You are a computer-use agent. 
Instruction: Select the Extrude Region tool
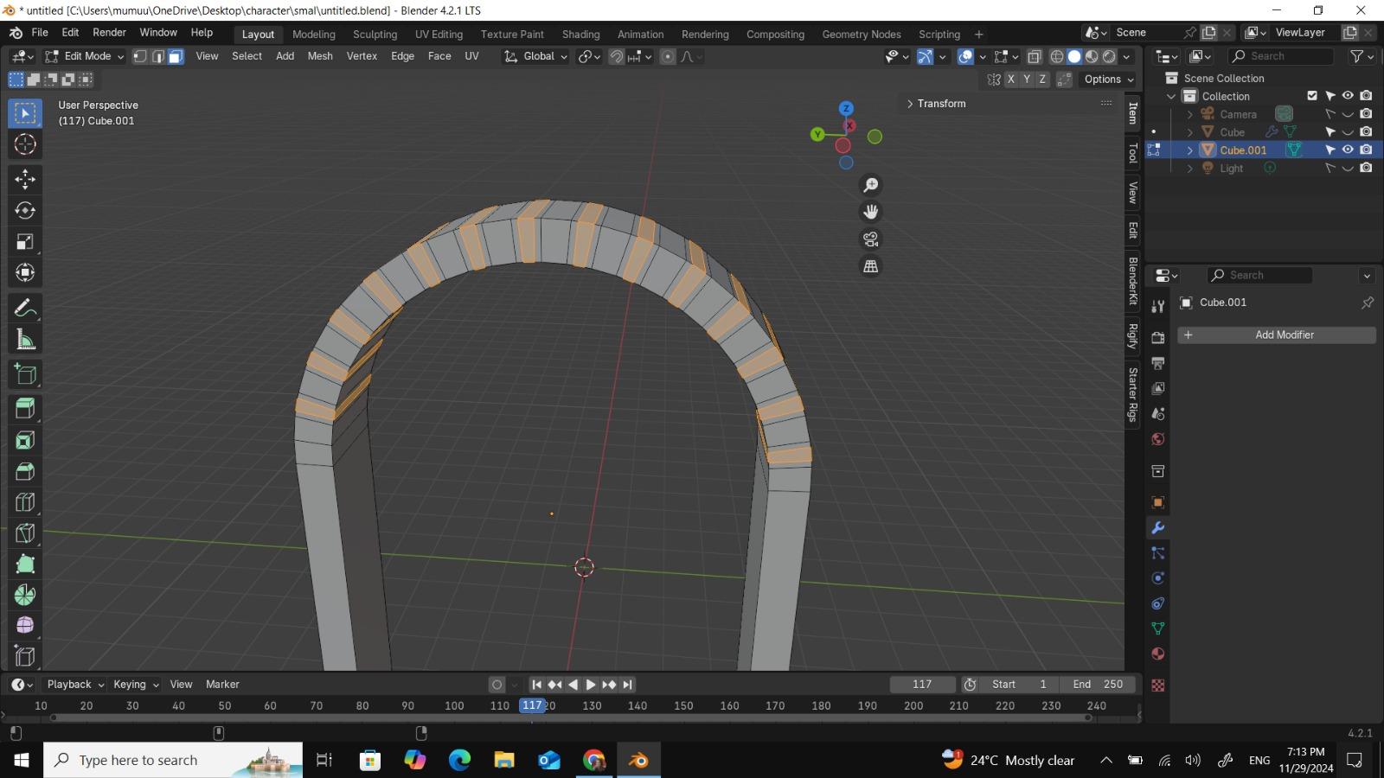[x=25, y=409]
